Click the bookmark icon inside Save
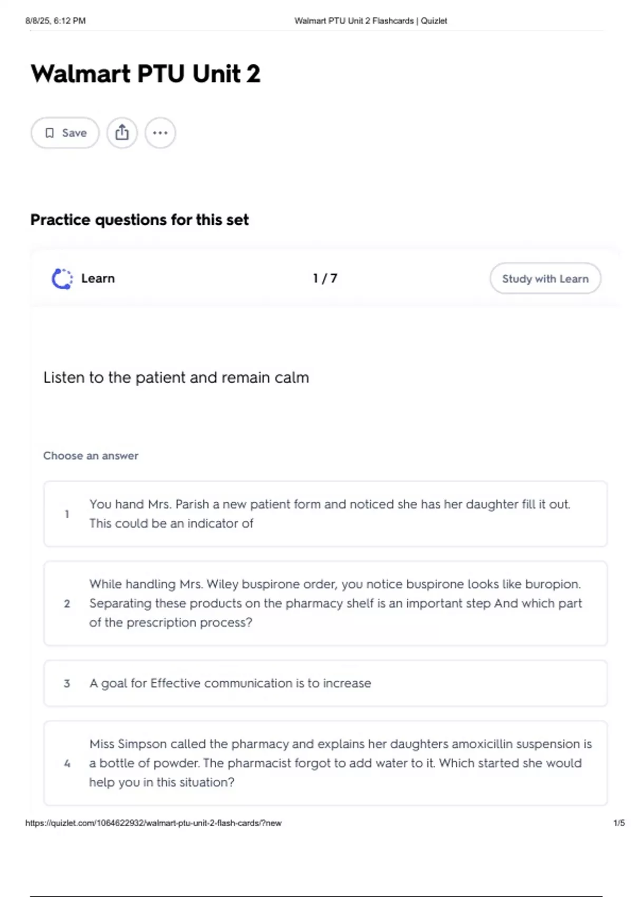The height and width of the screenshot is (897, 633). (50, 133)
